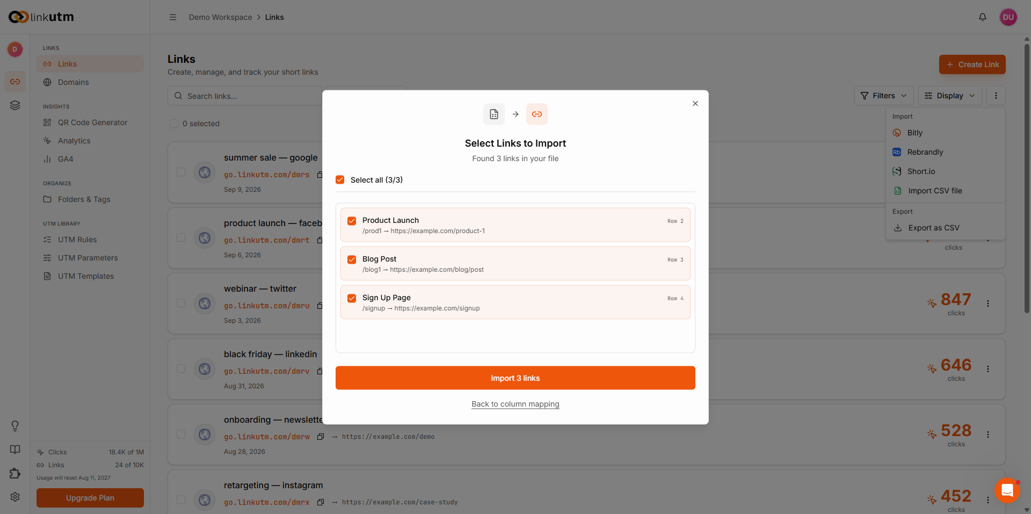
Task: Click the D workspace avatar in left rail
Action: pyautogui.click(x=15, y=49)
